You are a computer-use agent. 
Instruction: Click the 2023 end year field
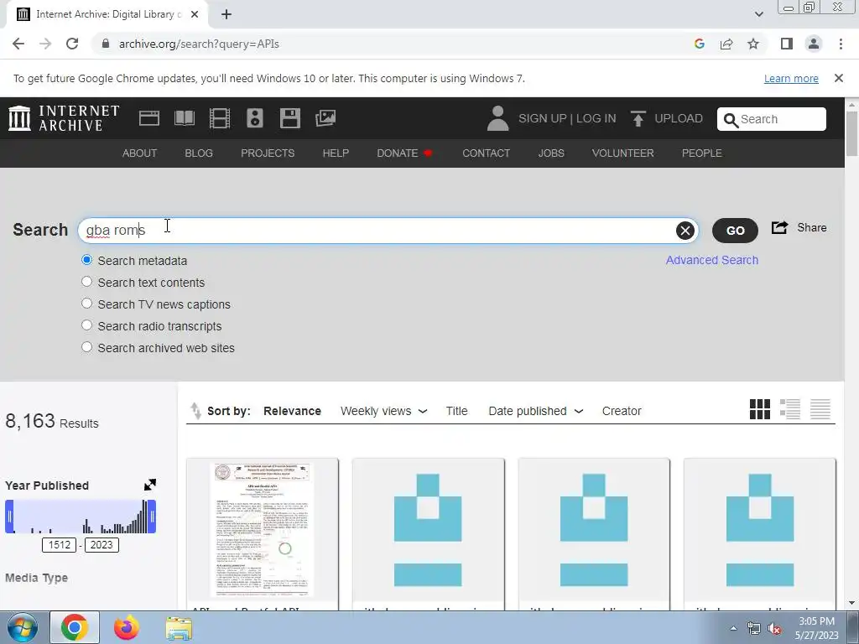(x=102, y=545)
